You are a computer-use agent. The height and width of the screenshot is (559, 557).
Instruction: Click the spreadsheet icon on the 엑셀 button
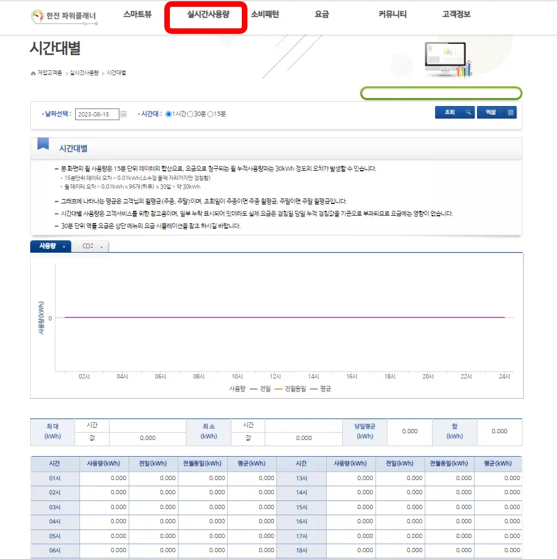click(x=511, y=113)
